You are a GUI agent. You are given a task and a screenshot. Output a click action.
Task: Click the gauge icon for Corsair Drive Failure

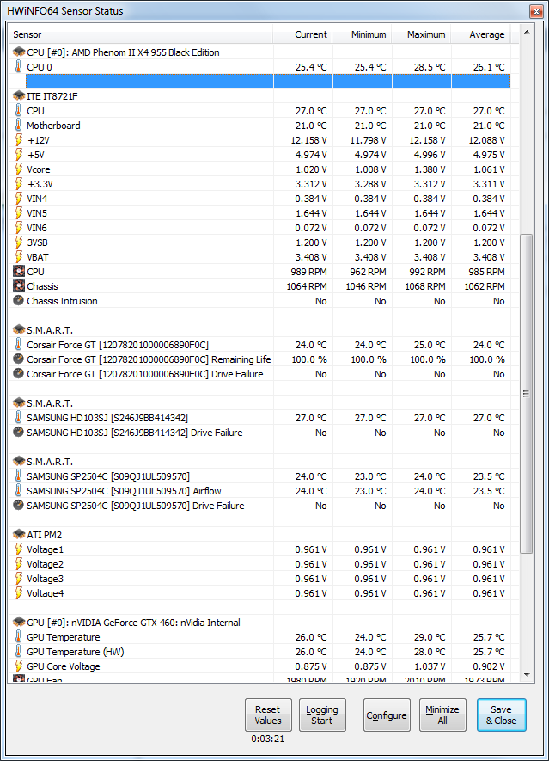(18, 374)
